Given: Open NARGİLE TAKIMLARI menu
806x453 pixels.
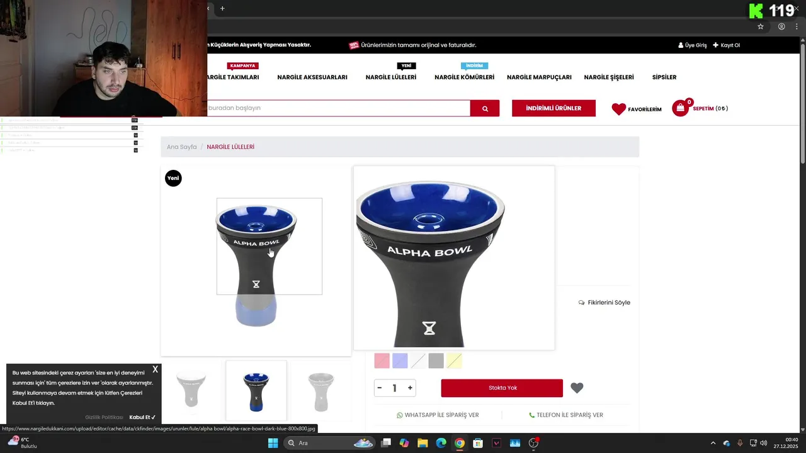Looking at the screenshot, I should tap(233, 77).
